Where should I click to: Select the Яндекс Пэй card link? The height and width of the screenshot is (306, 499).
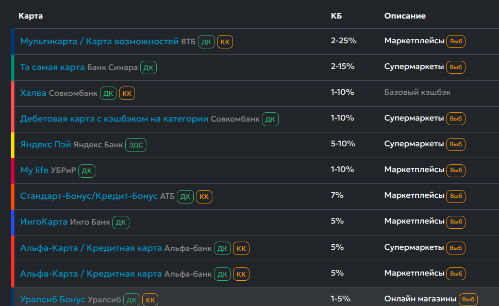(45, 144)
